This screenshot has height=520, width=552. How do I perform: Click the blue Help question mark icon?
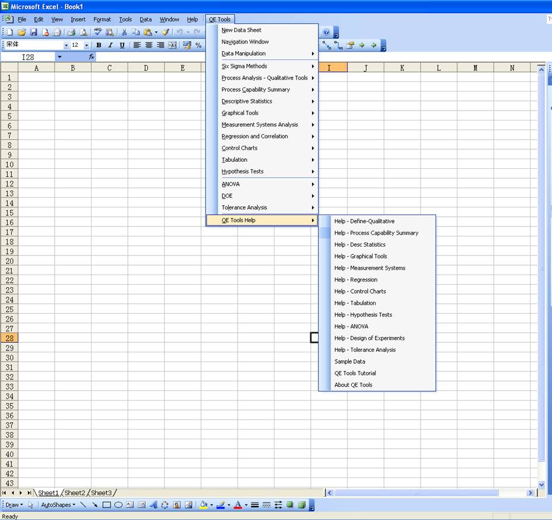[x=326, y=33]
